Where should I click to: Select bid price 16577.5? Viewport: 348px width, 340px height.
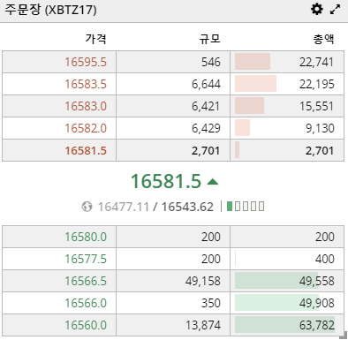pyautogui.click(x=86, y=259)
